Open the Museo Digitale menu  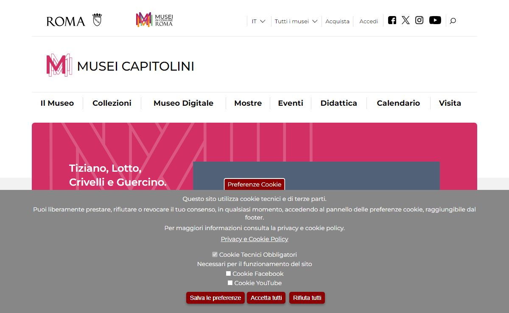(183, 103)
